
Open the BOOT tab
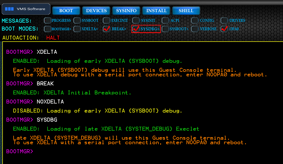click(x=66, y=11)
